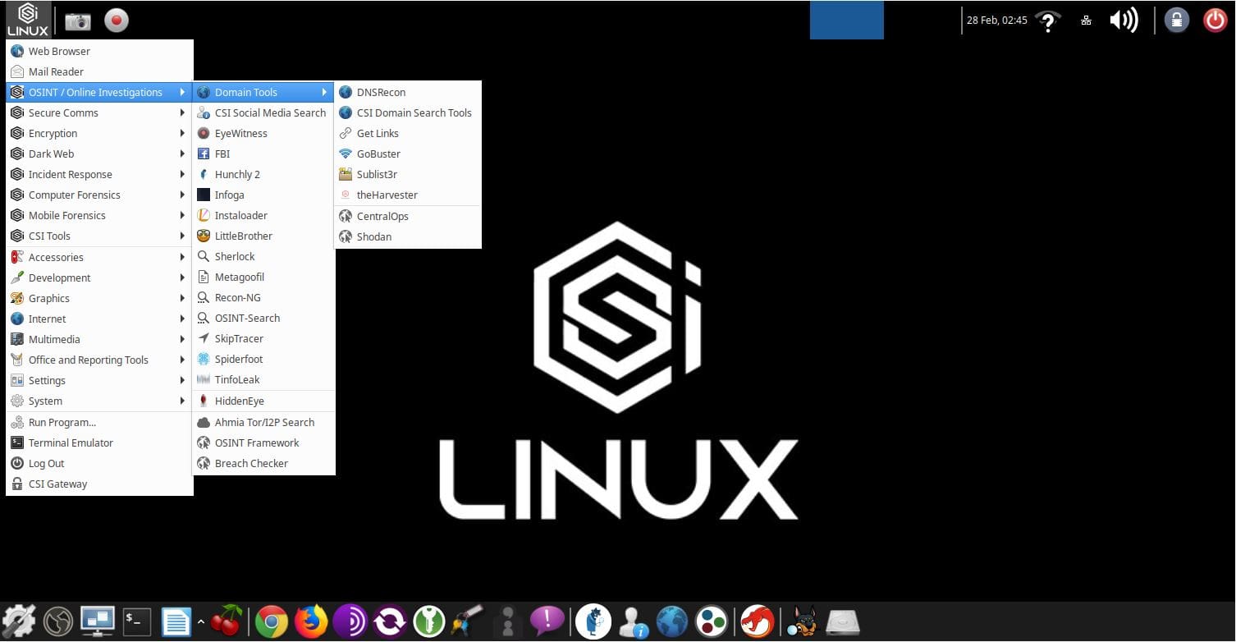Open the Tor Browser purple onion icon

(350, 621)
